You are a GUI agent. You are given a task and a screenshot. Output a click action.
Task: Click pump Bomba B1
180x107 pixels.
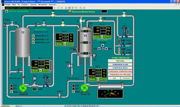point(23,88)
